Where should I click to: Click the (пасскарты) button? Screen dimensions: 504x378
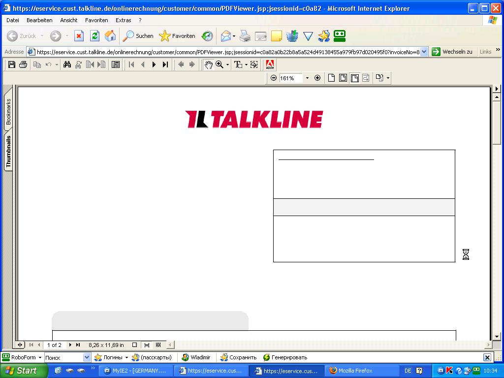(152, 357)
